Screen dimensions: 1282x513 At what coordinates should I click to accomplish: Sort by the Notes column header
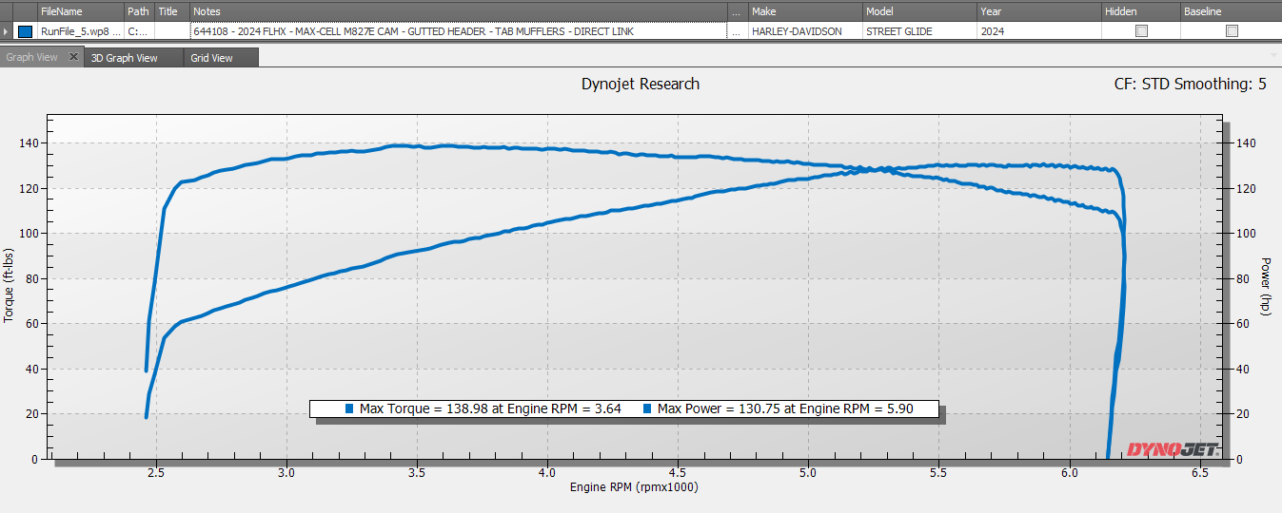(458, 11)
